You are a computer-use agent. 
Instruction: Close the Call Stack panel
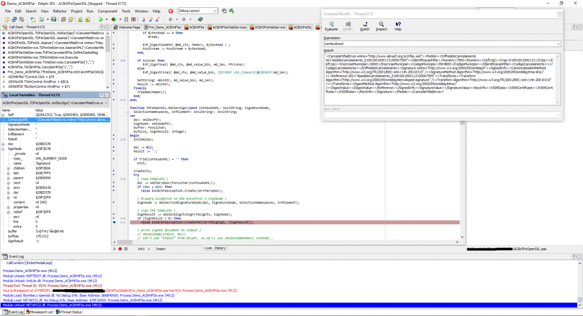pyautogui.click(x=107, y=27)
